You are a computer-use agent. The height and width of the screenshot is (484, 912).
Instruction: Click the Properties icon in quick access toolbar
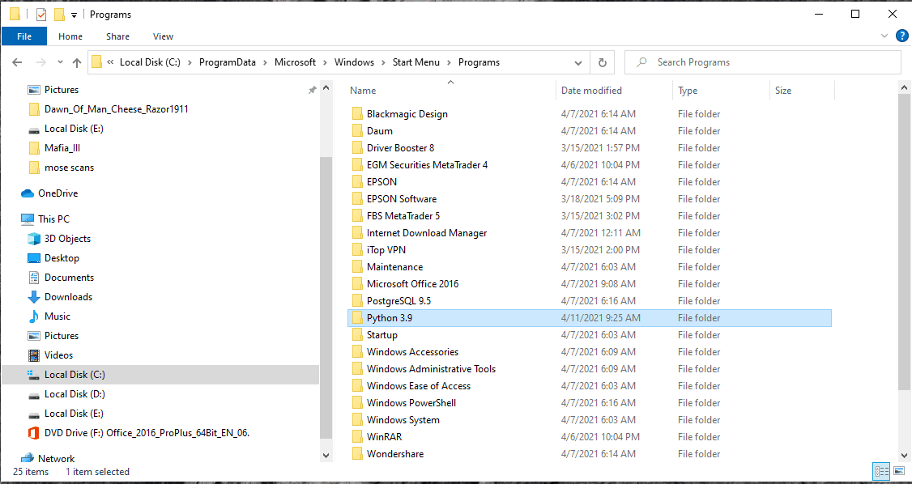(x=41, y=15)
